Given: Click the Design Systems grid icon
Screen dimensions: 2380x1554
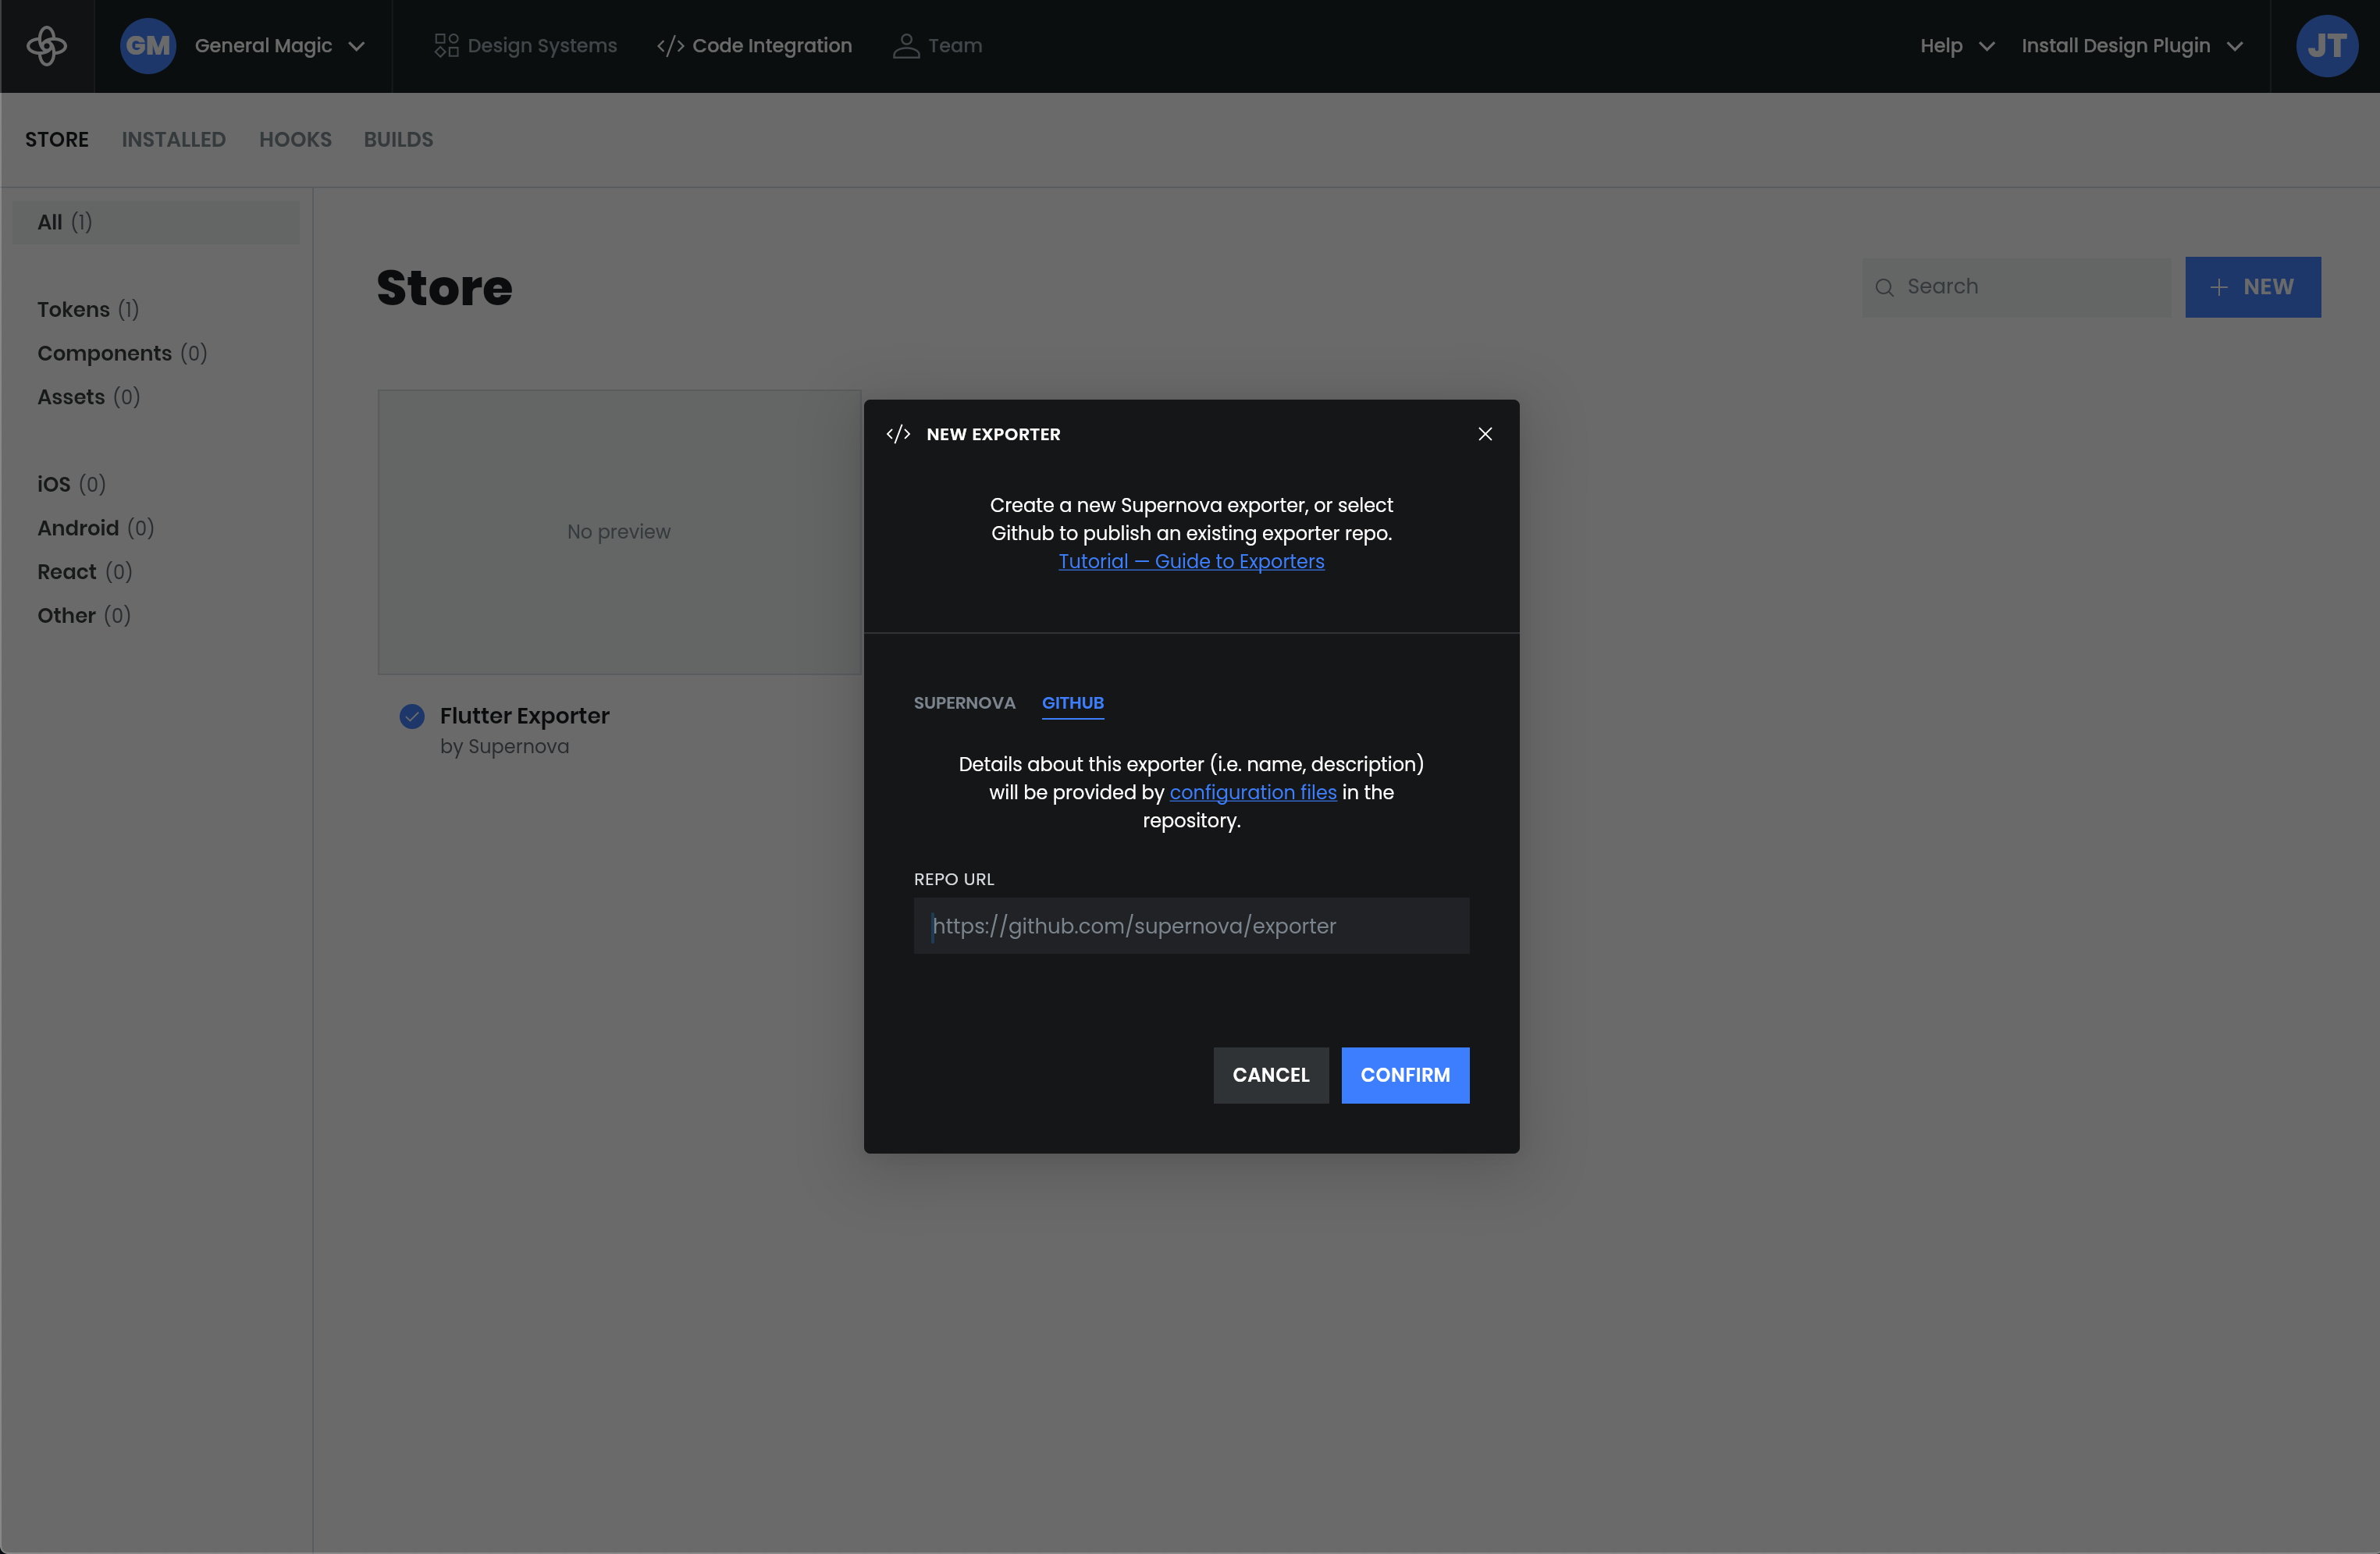Looking at the screenshot, I should (447, 46).
